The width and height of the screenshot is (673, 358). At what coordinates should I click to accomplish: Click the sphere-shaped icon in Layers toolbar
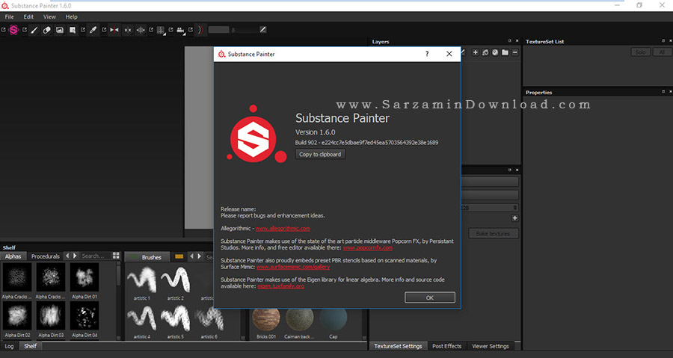[x=495, y=52]
